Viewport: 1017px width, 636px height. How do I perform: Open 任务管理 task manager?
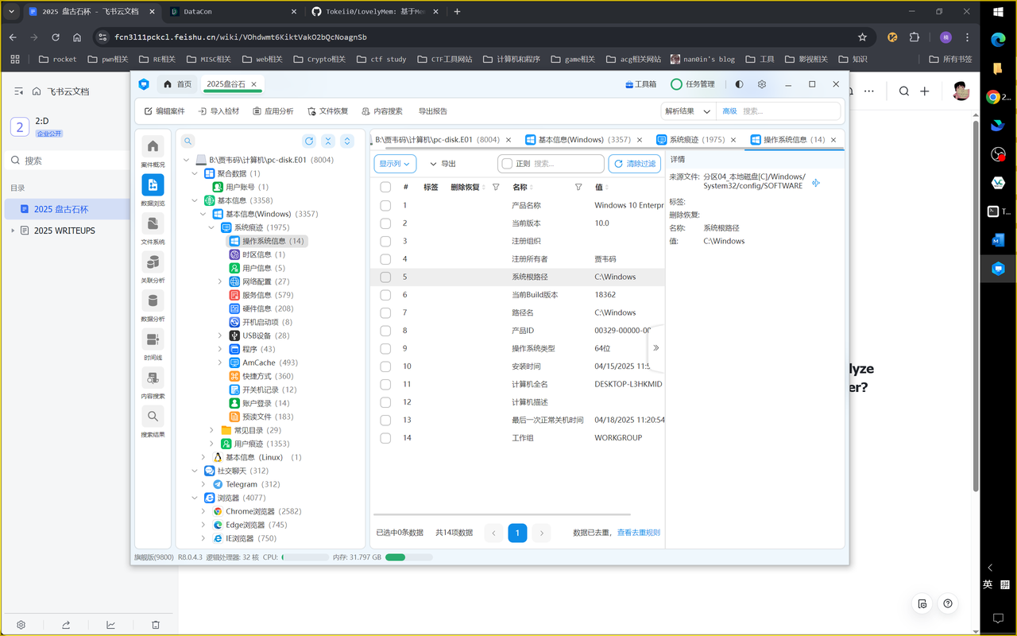coord(693,84)
